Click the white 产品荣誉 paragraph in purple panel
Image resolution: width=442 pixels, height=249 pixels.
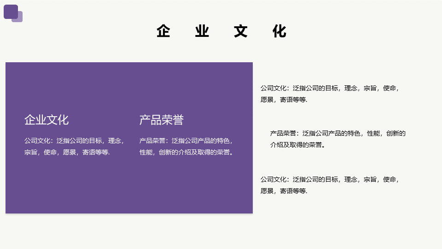(x=186, y=147)
